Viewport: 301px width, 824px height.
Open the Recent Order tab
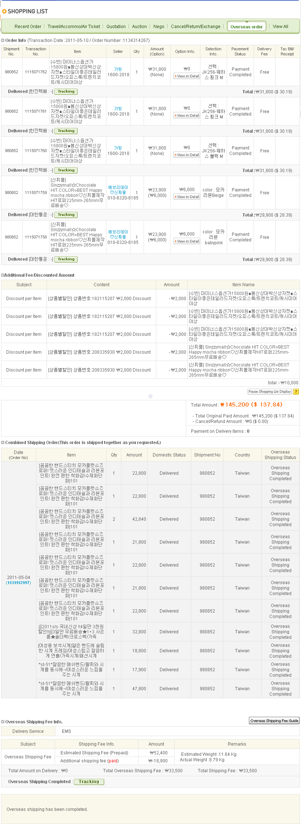tap(28, 27)
